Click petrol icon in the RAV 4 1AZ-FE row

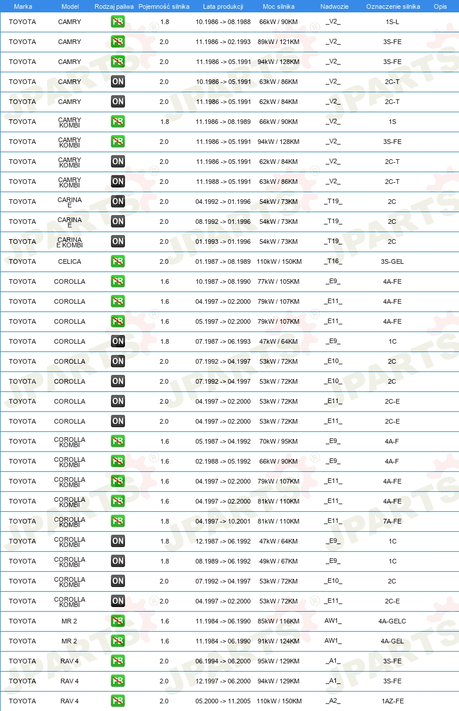point(118,701)
